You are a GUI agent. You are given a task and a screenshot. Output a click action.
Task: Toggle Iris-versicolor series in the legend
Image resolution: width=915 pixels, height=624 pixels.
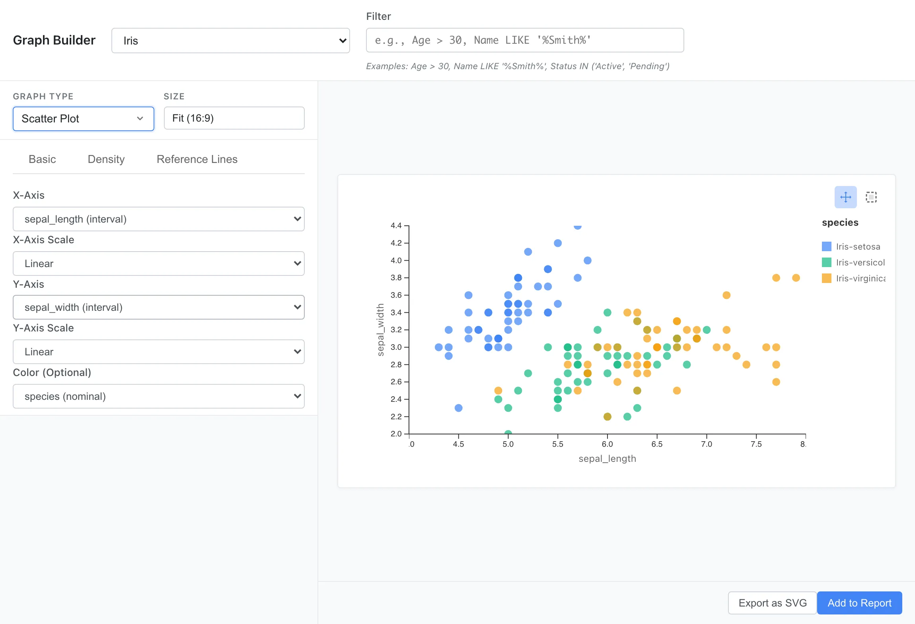[860, 262]
